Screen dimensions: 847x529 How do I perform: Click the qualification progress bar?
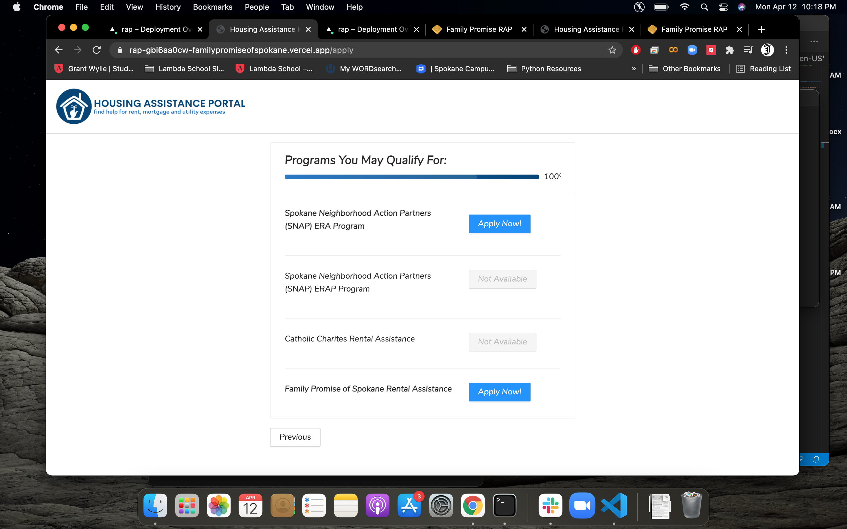[412, 177]
